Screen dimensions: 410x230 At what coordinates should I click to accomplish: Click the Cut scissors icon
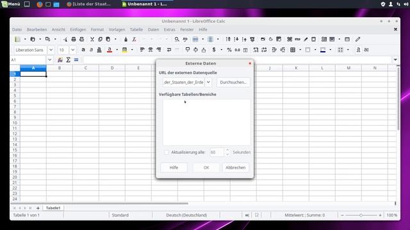(92, 39)
